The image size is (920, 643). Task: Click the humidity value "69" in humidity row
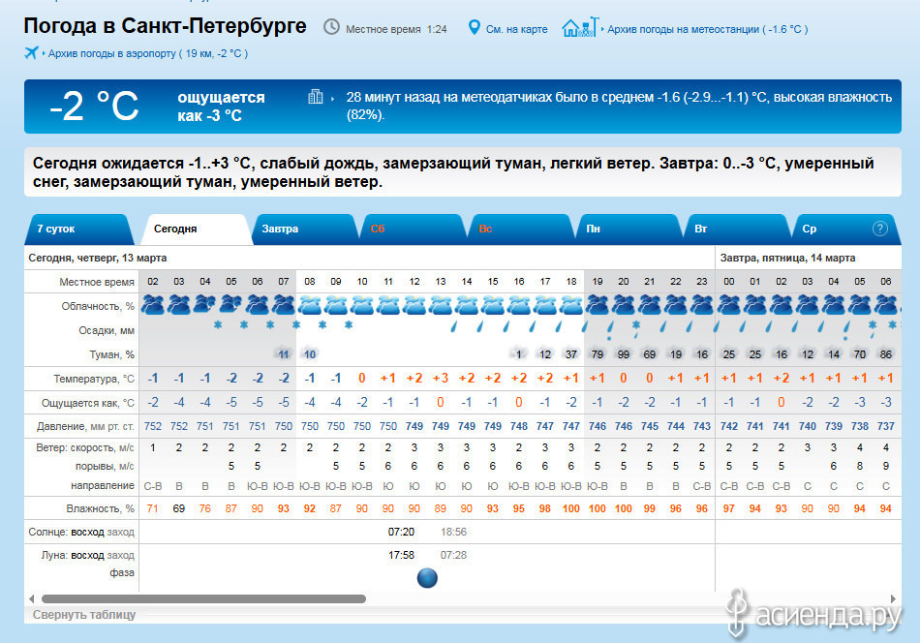pyautogui.click(x=179, y=508)
